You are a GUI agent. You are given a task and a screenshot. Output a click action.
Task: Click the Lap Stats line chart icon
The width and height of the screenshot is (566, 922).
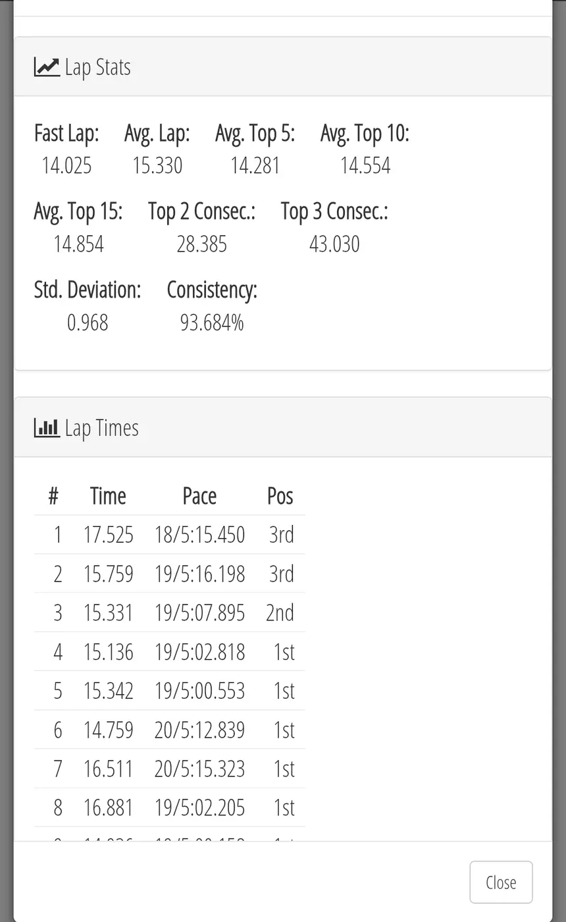(47, 67)
